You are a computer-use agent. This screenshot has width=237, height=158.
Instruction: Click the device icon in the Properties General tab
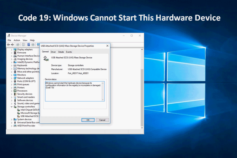[46, 58]
